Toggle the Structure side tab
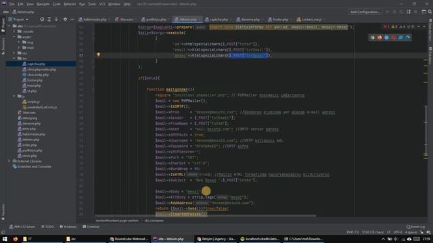This screenshot has height=243, width=433. [3, 46]
